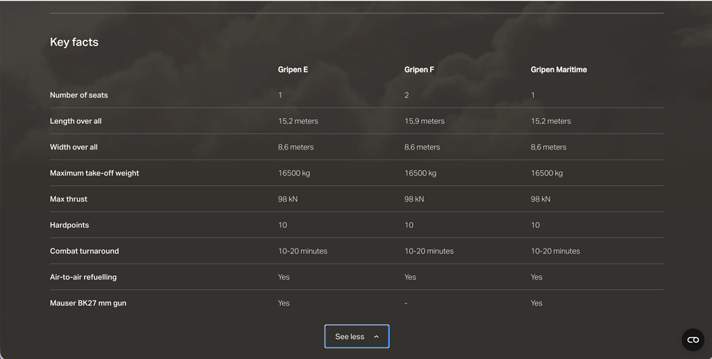Image resolution: width=712 pixels, height=359 pixels.
Task: Select Gripen E Mauser gun Yes
Action: pyautogui.click(x=284, y=303)
